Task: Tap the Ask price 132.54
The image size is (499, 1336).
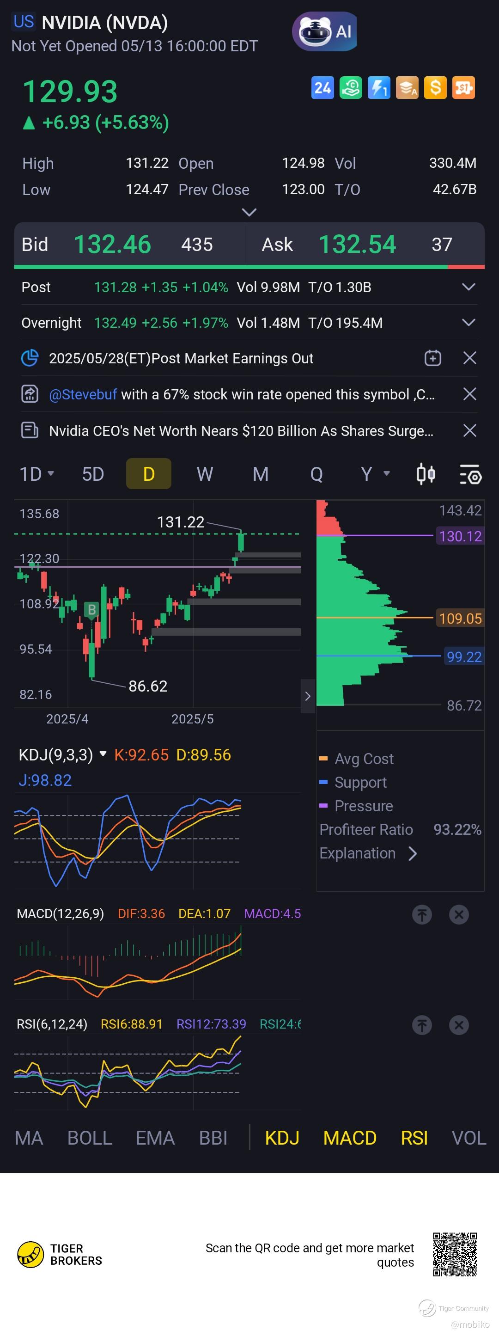Action: 357,244
